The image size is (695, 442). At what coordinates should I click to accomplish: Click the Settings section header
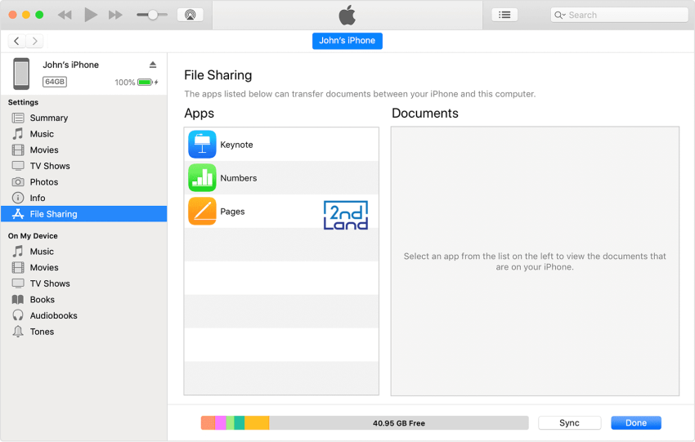[x=23, y=102]
